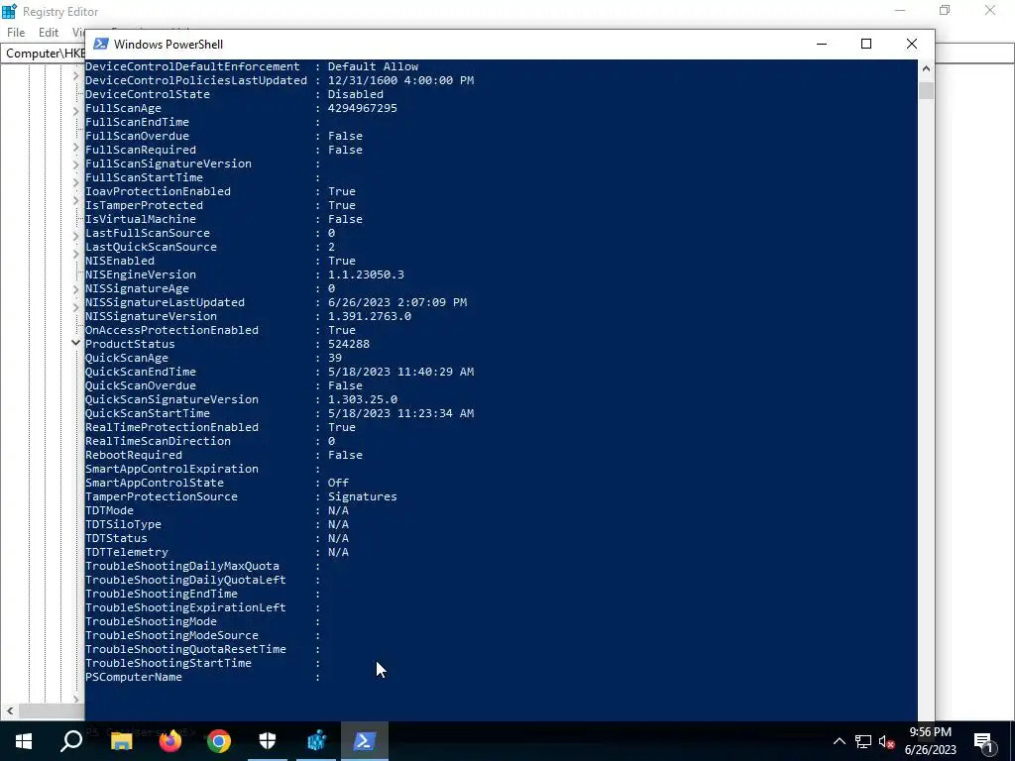
Task: Click the FullScanAge value '4294967295'
Action: [363, 108]
